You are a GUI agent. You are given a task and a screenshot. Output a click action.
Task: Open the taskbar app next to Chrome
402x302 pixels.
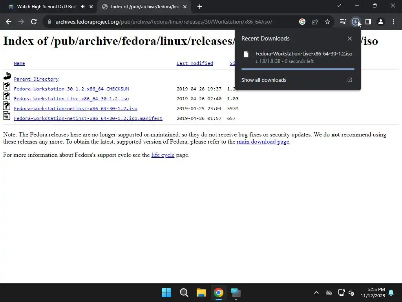(x=236, y=293)
